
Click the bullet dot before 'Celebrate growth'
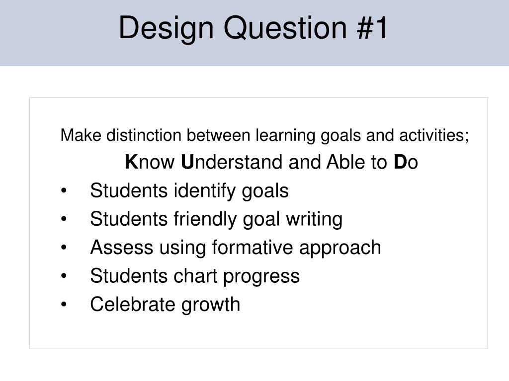click(x=64, y=305)
